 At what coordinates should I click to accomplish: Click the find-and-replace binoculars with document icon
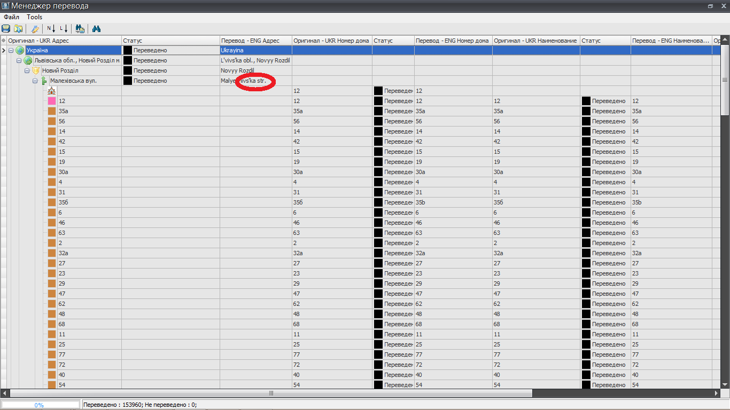[80, 29]
